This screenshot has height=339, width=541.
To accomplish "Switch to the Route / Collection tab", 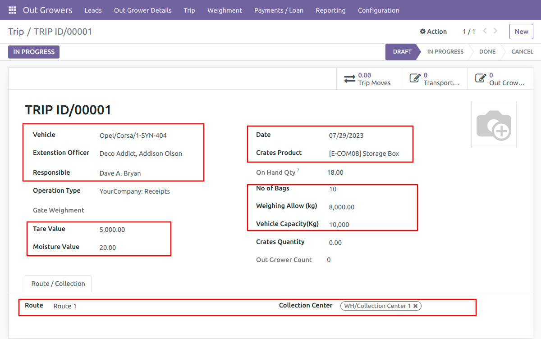I will 58,284.
